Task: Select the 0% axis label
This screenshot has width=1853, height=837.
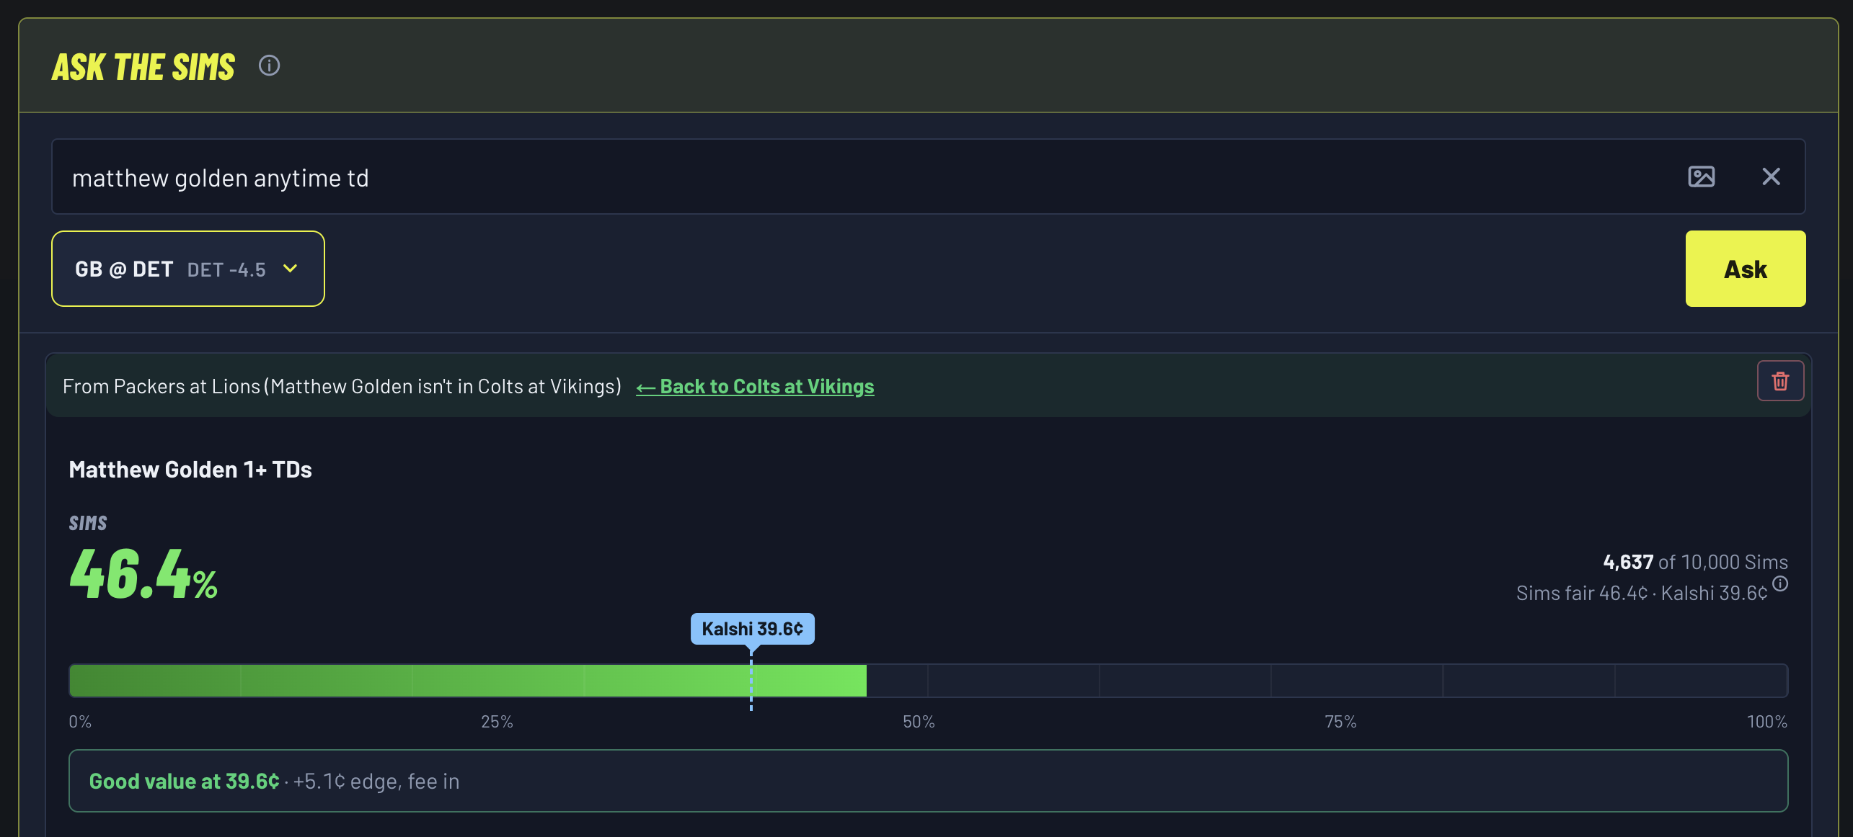Action: [x=80, y=722]
